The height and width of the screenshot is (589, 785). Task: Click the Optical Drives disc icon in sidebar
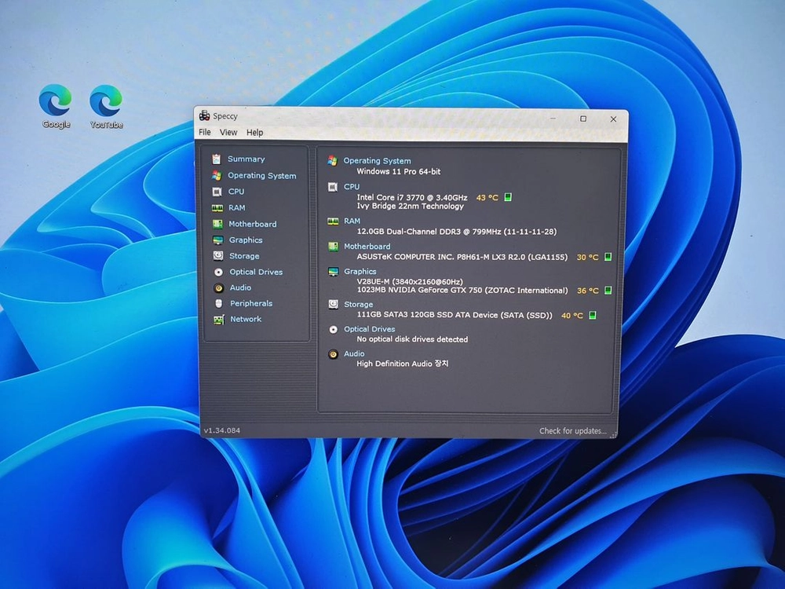coord(218,272)
